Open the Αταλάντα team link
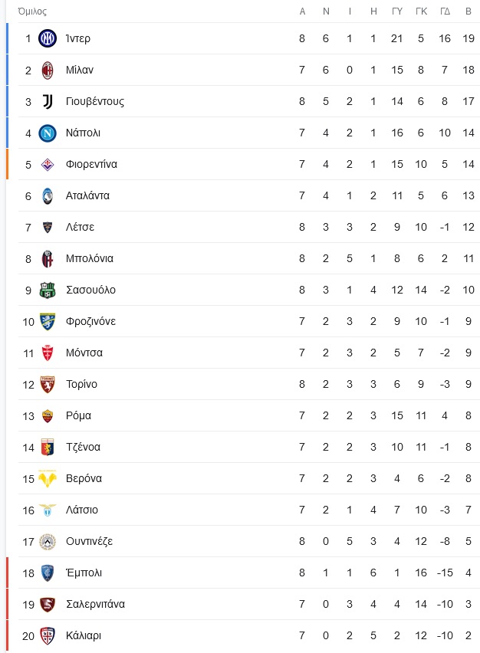Viewport: 480px width, 653px height. point(87,195)
